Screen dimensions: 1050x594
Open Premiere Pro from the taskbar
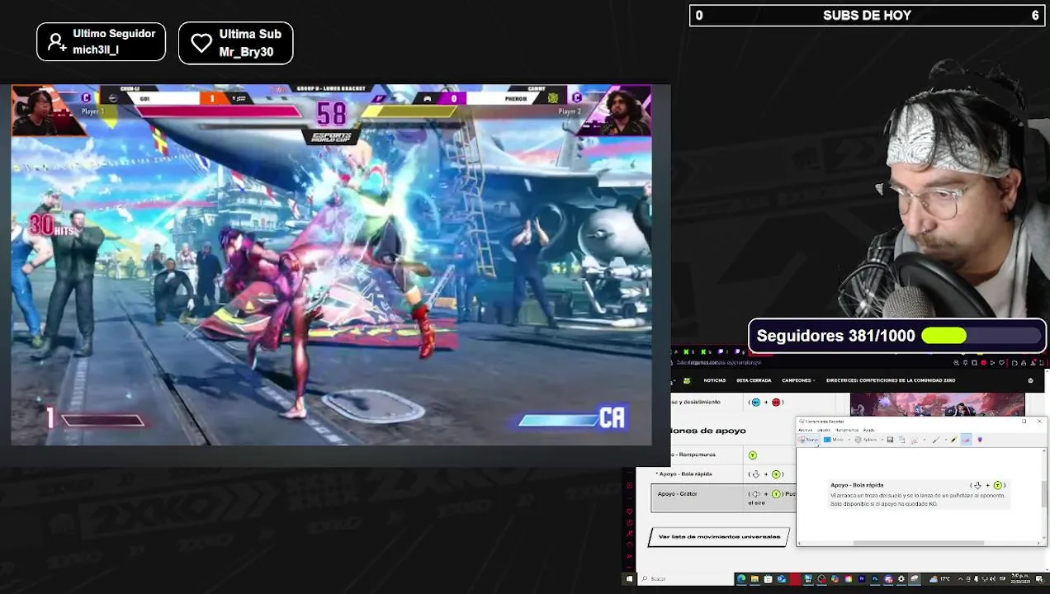(862, 579)
